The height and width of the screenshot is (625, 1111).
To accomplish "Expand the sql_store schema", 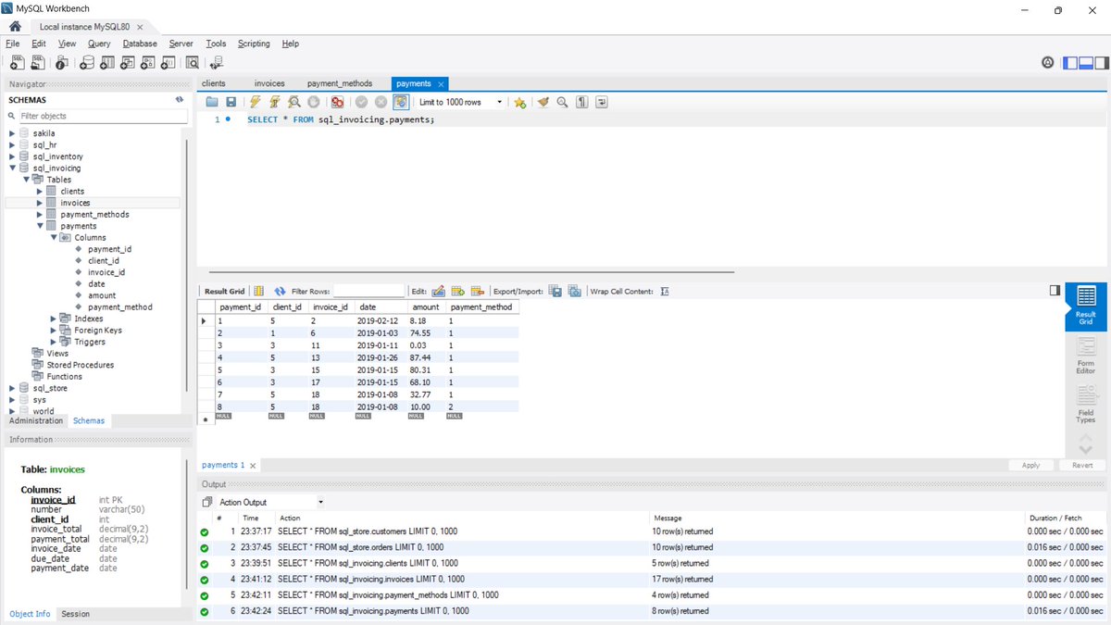I will (13, 388).
